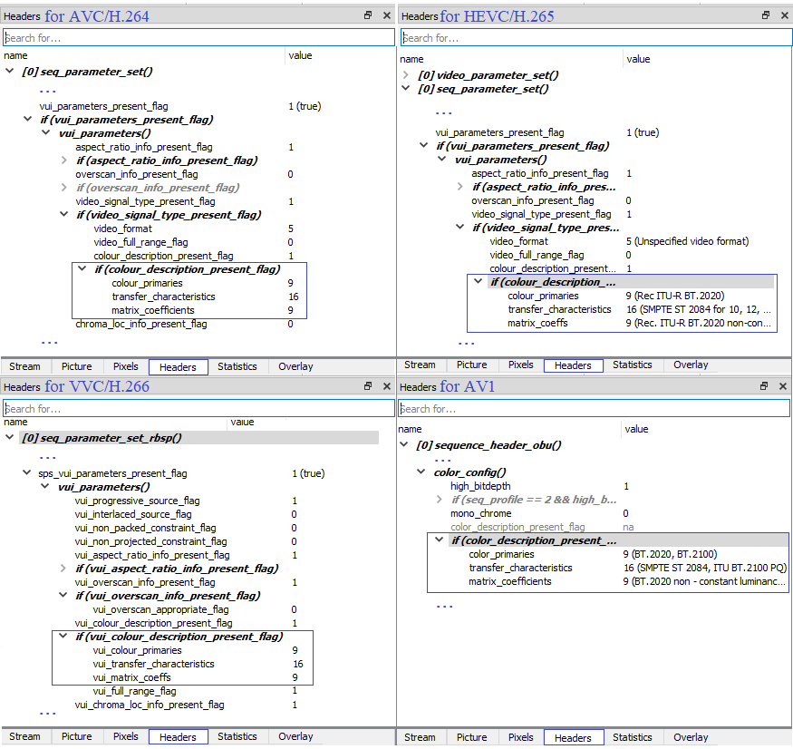Collapse [0] seq_parameter_set_rbsp() in VVC panel
793x749 pixels.
(10, 437)
